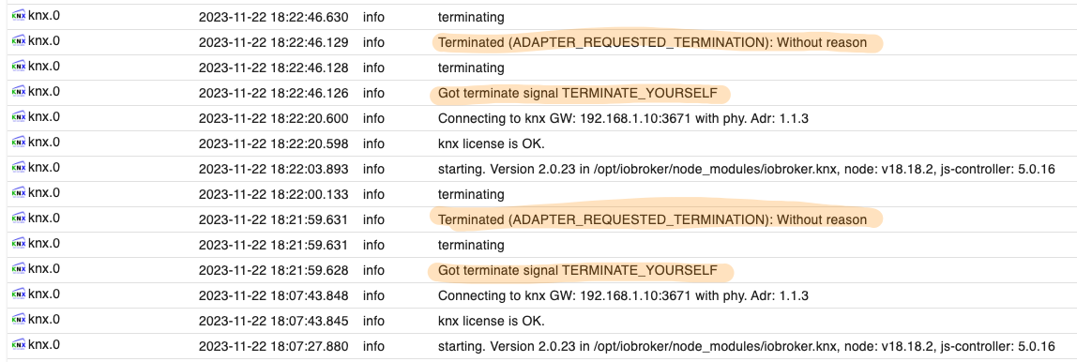1077x362 pixels.
Task: Click the KNX icon on the 18:22:46.630 row
Action: click(19, 16)
